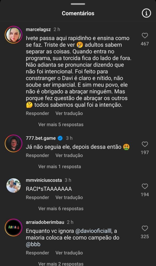Like mmviniciuscosta's comment
This screenshot has height=266, width=156.
click(145, 186)
